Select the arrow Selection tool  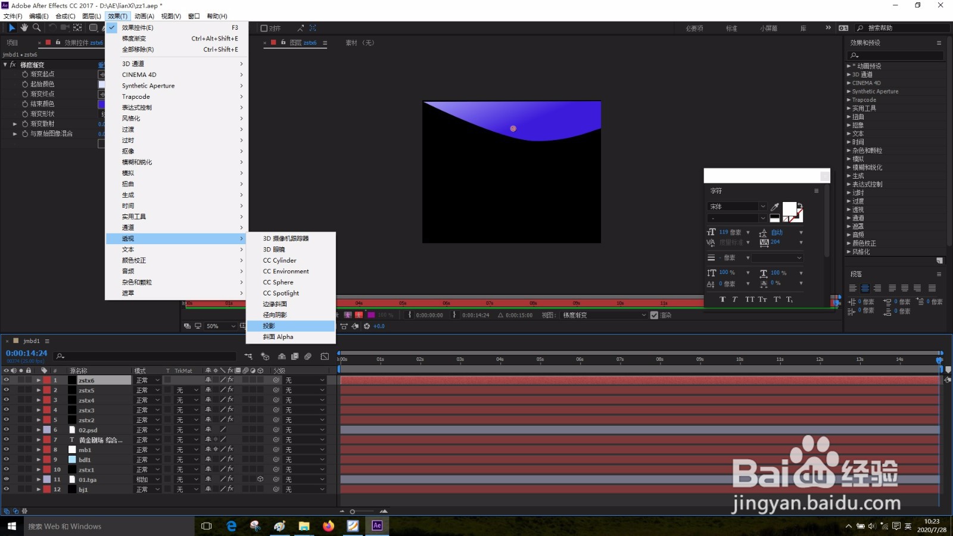coord(12,27)
